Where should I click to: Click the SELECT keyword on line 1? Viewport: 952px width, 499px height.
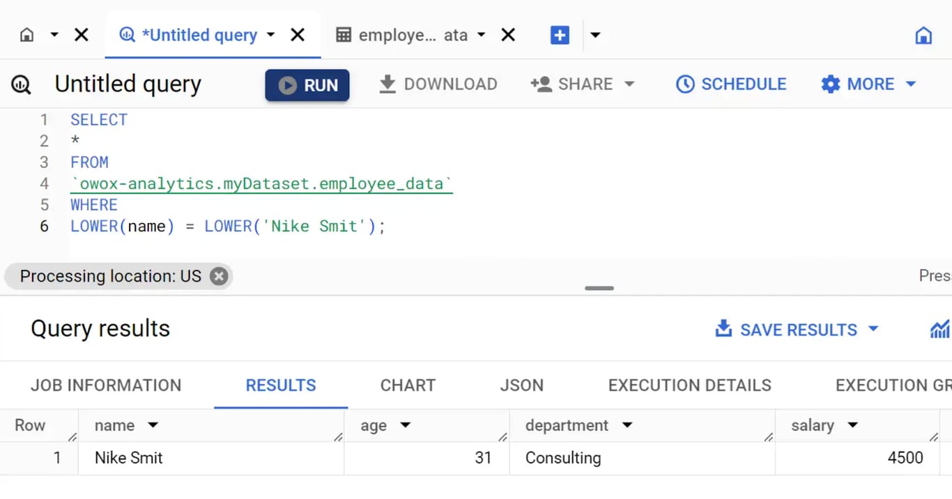(99, 120)
